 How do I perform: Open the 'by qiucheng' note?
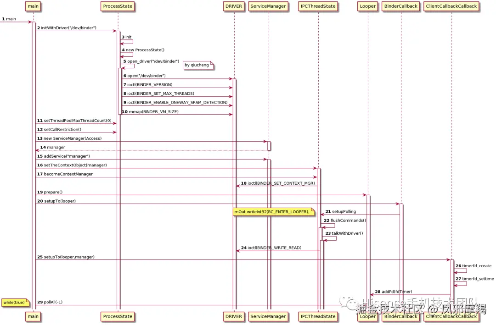click(x=199, y=66)
